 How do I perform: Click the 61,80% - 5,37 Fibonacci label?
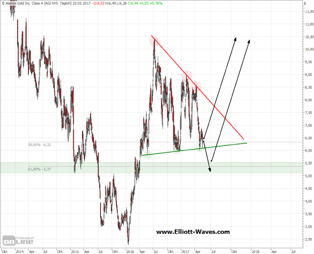point(40,169)
